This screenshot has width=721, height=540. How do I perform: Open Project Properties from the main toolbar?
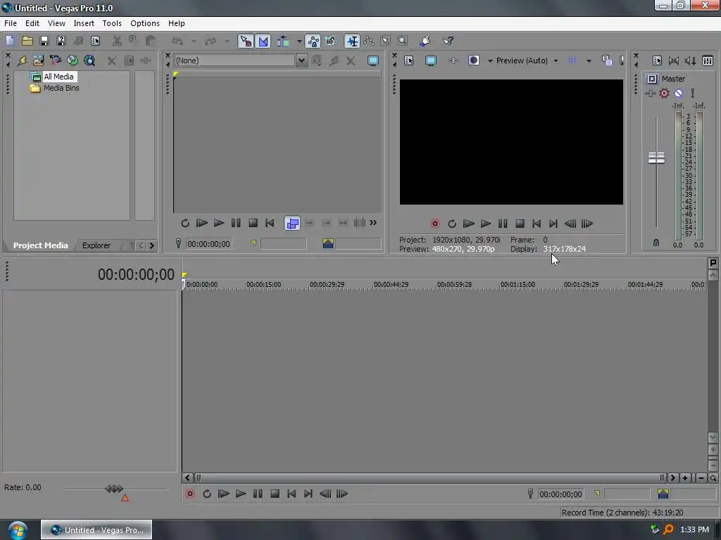click(95, 41)
